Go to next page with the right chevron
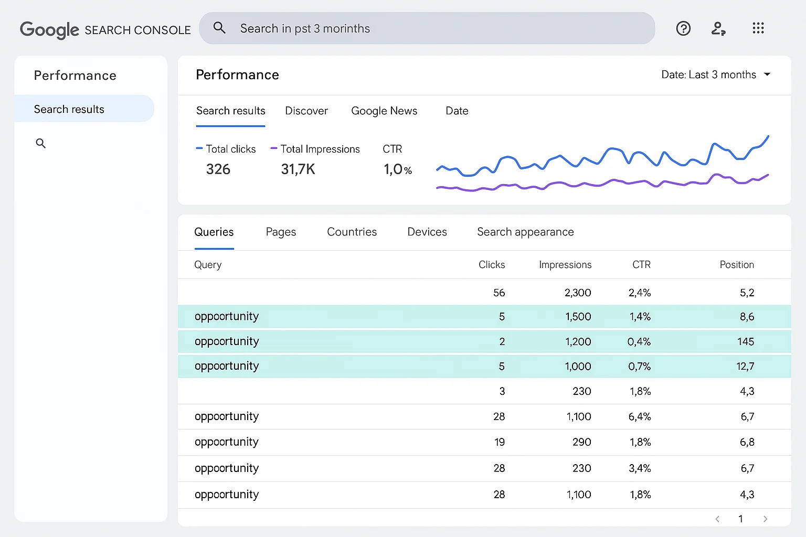Viewport: 806px width, 537px height. point(766,519)
